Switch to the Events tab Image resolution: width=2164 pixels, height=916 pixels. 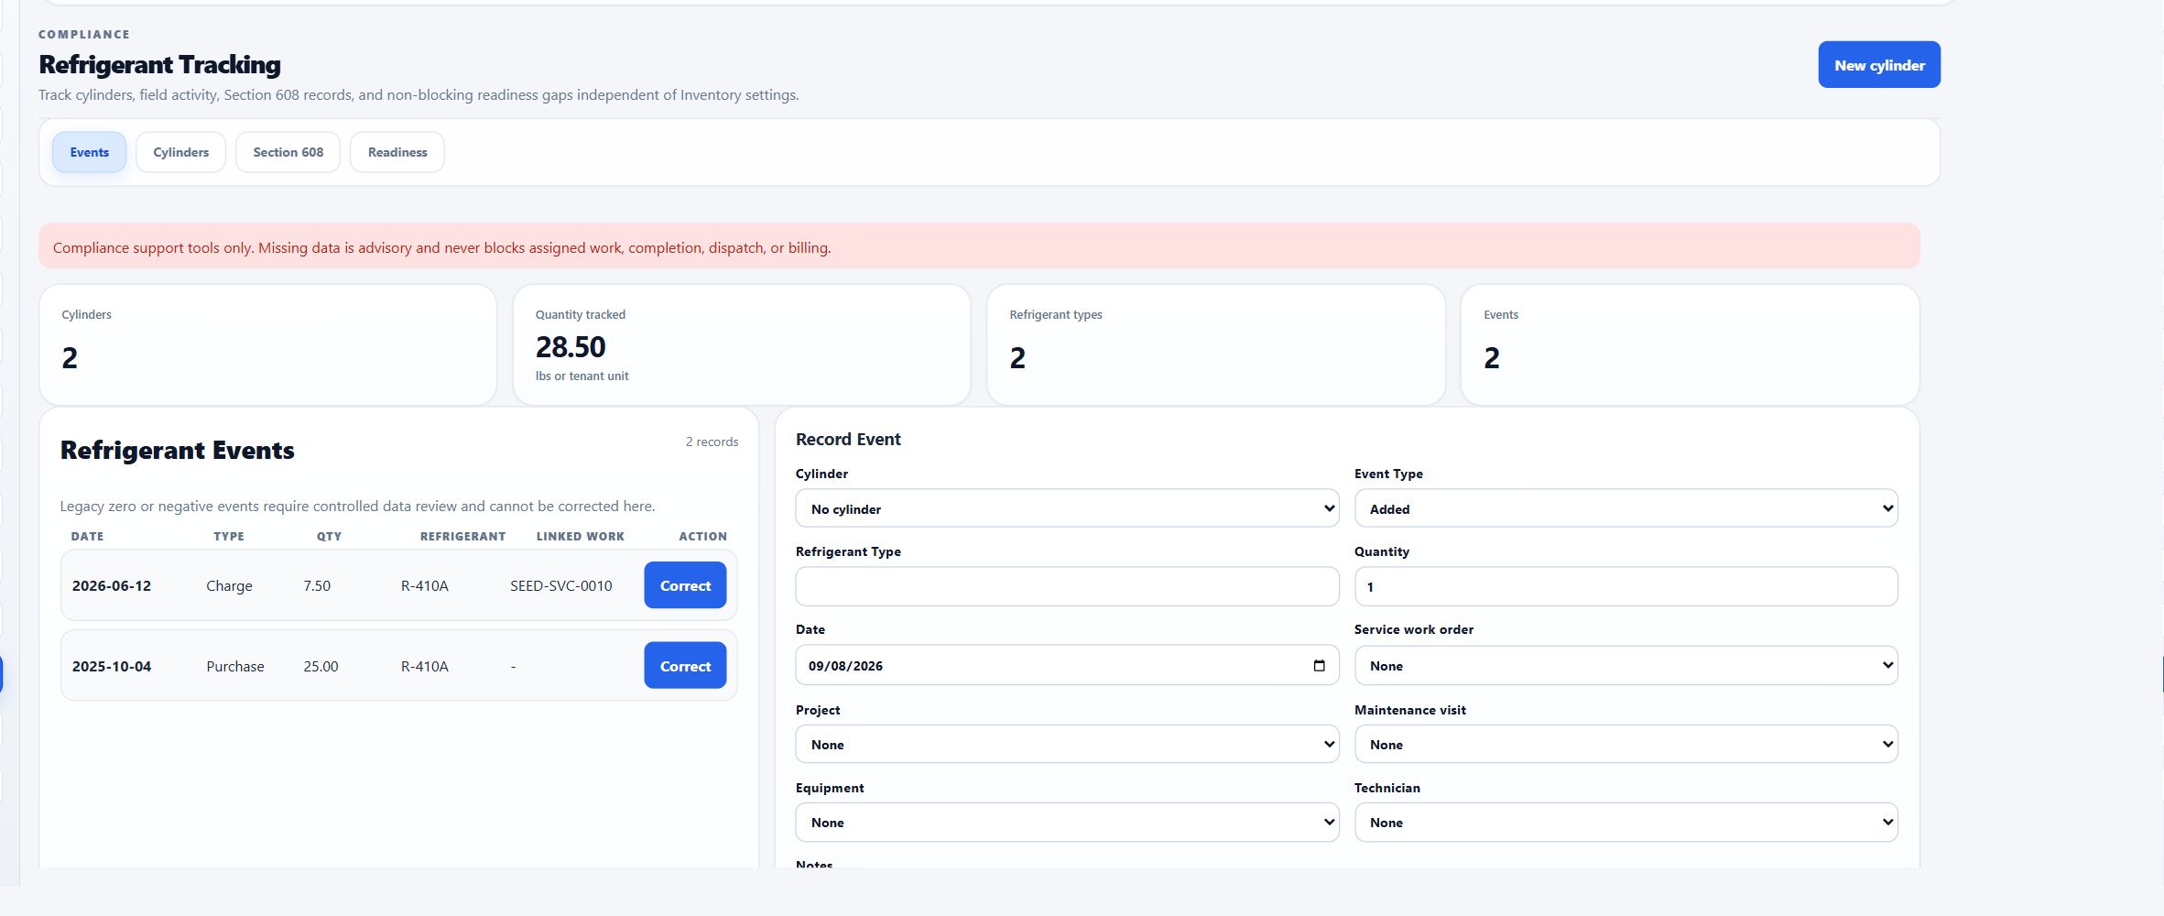click(x=89, y=152)
